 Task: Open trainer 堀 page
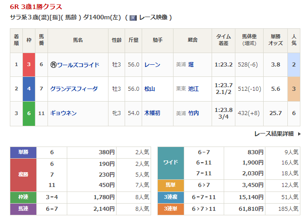[x=191, y=65]
